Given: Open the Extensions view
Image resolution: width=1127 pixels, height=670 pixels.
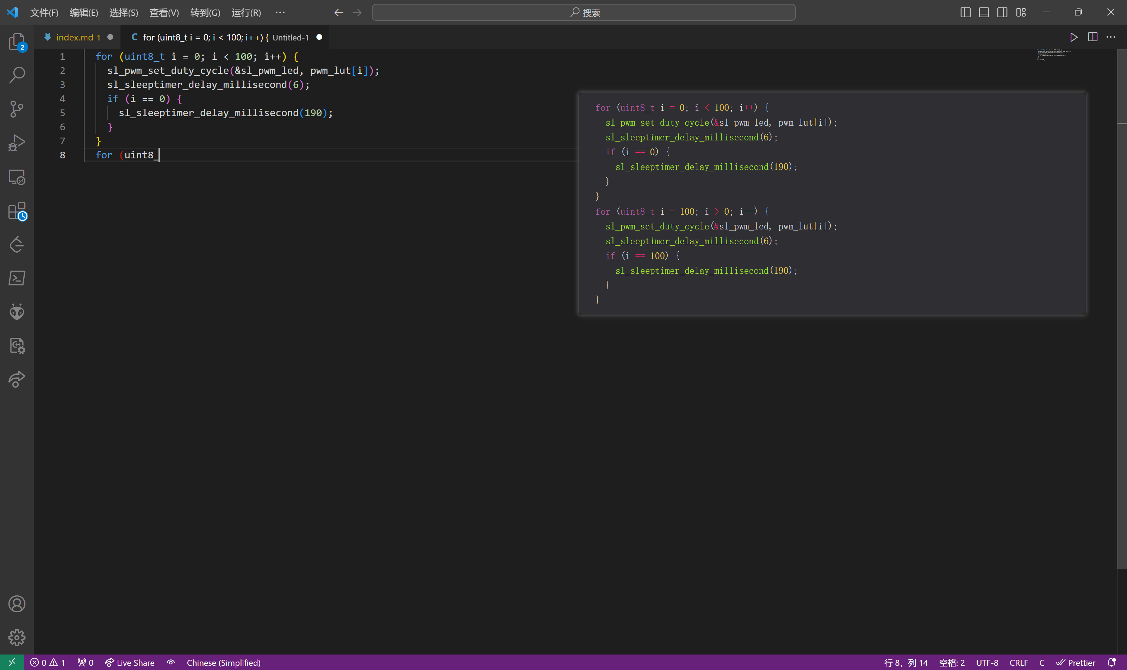Looking at the screenshot, I should coord(17,211).
